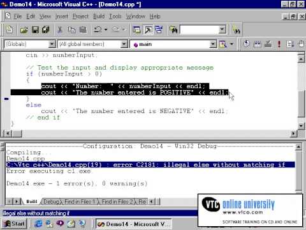Click editor vertical scrollbar up arrow

tap(301, 59)
